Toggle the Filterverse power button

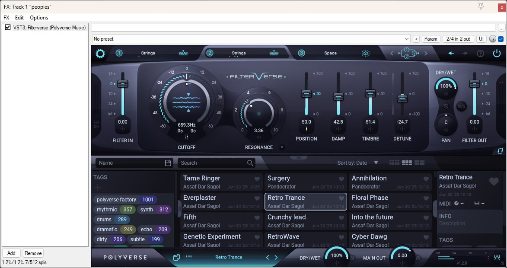pos(497,53)
